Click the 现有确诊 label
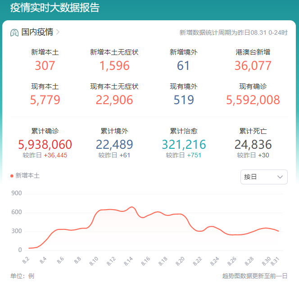The width and height of the screenshot is (299, 284). coord(253,87)
